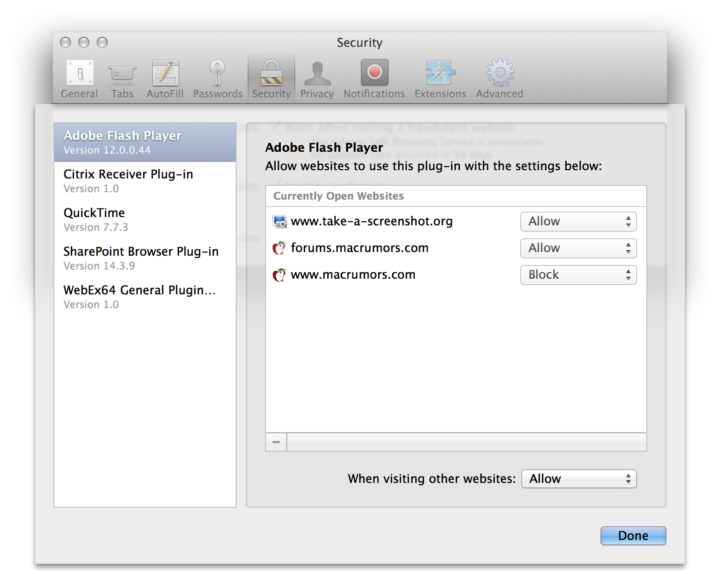Switch to the Notifications tab label

374,94
